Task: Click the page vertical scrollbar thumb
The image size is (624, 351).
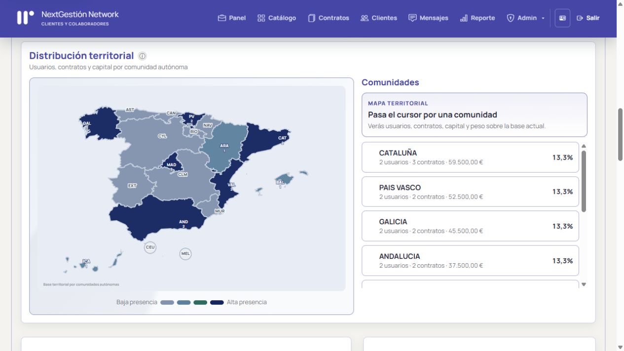Action: [x=620, y=135]
